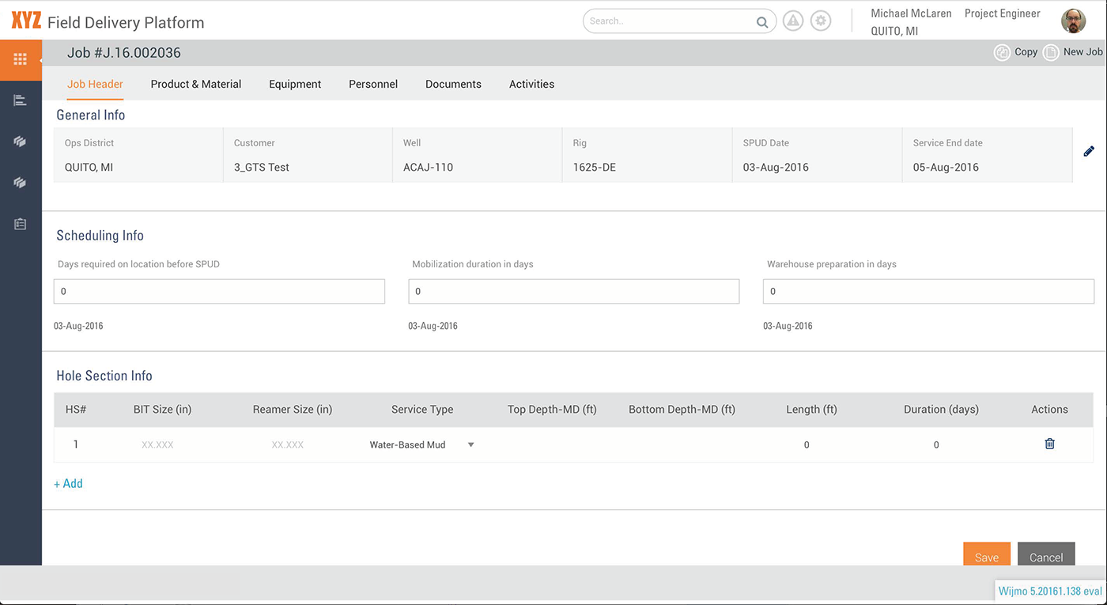Click the Cancel button
1107x605 pixels.
[x=1046, y=554]
